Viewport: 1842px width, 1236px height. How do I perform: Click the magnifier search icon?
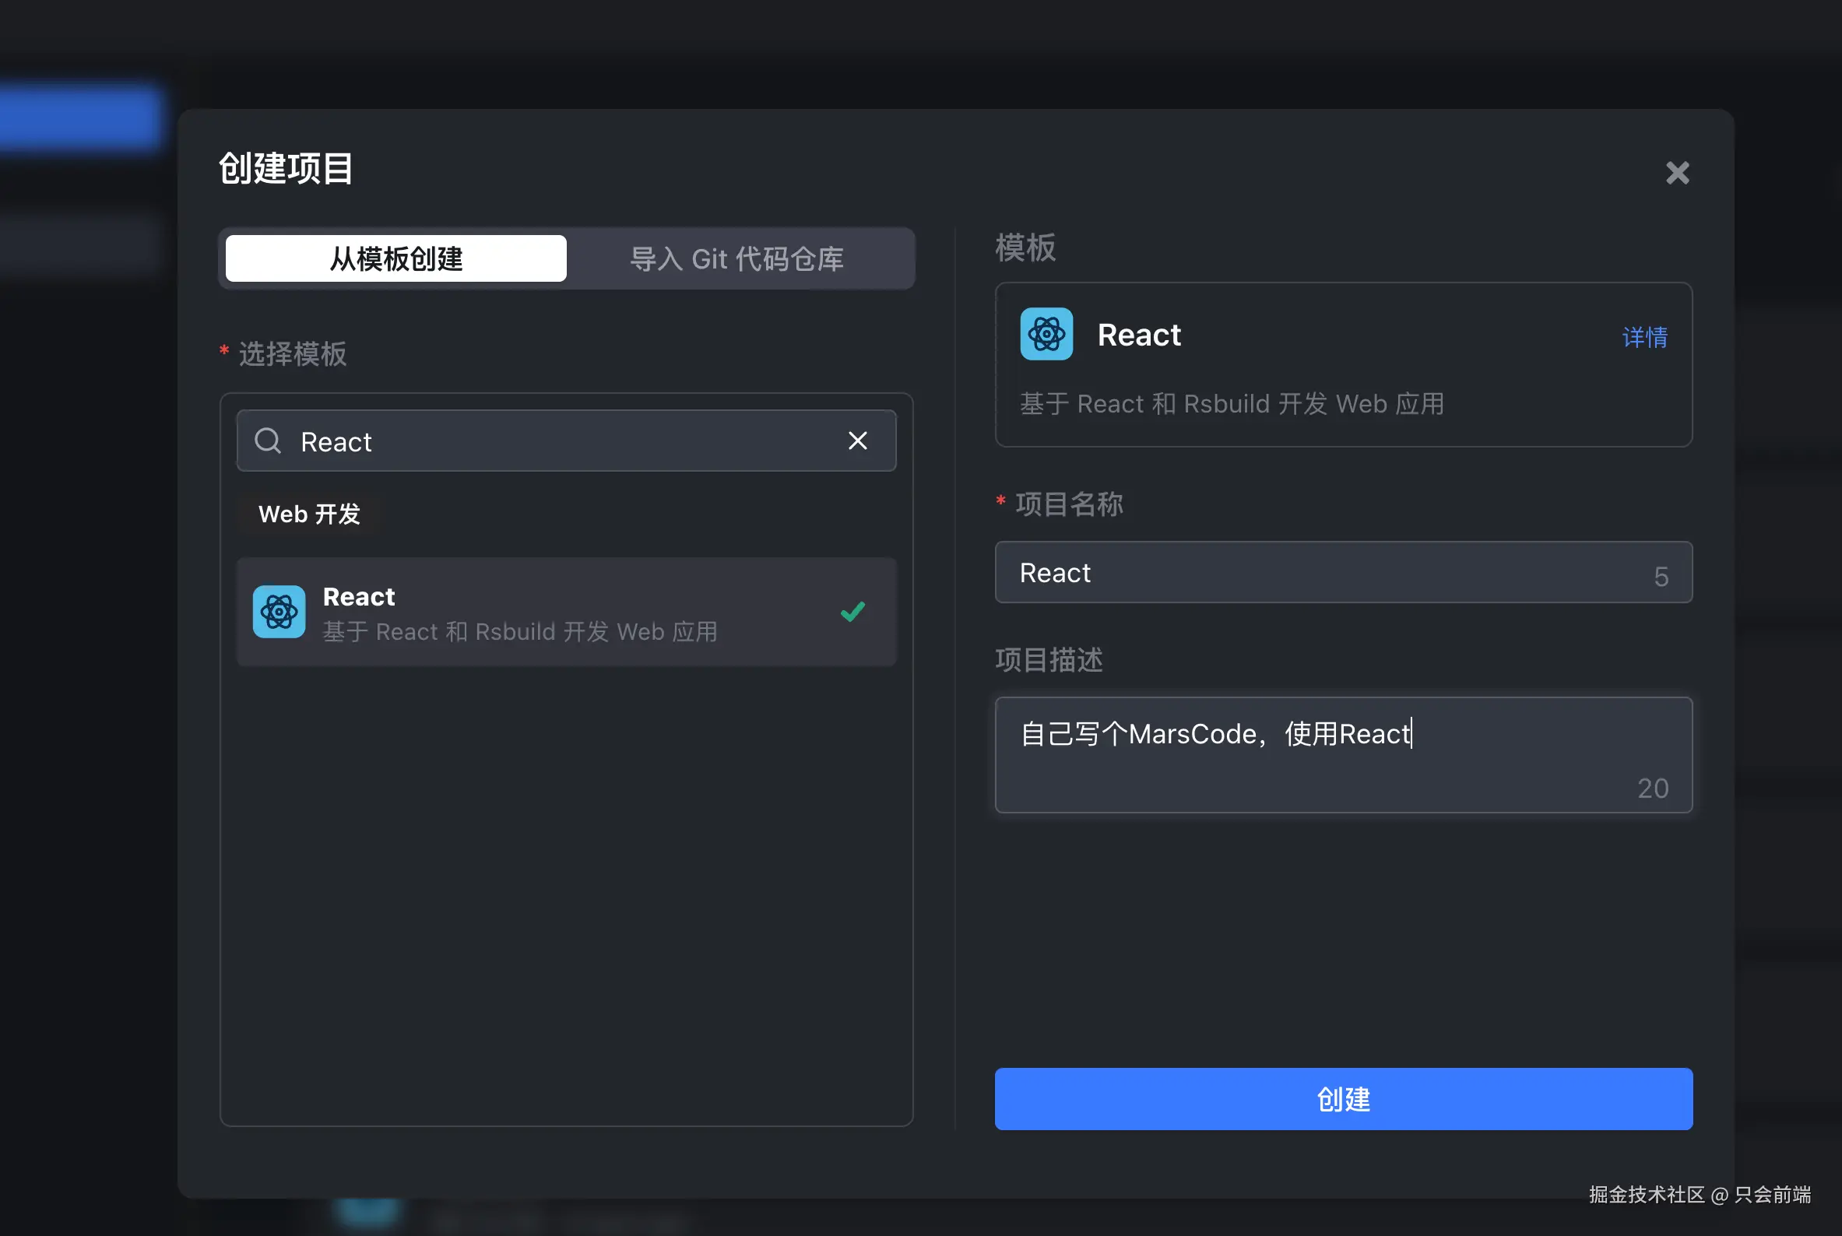click(268, 441)
